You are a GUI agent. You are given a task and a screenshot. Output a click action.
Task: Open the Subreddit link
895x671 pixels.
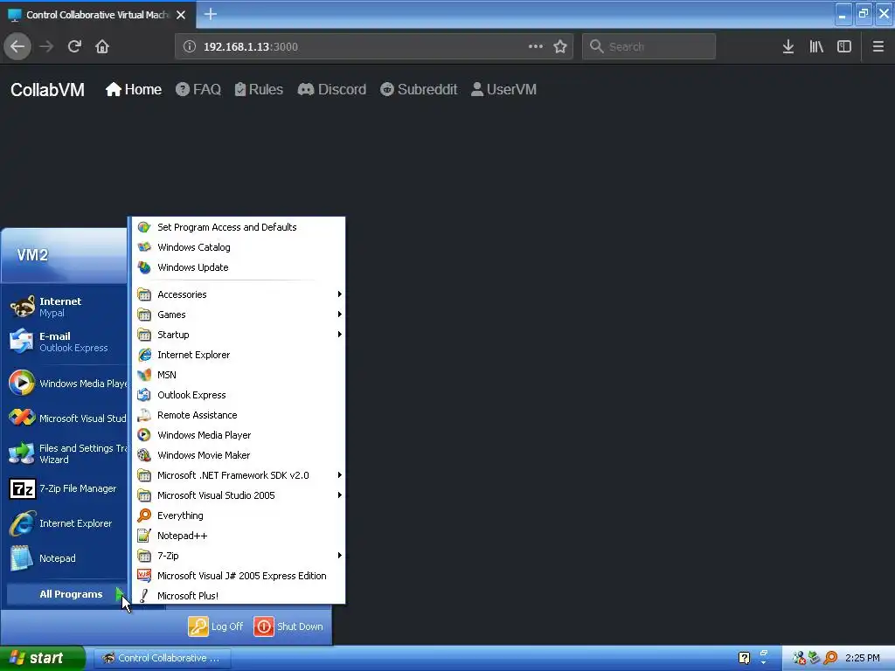[419, 90]
